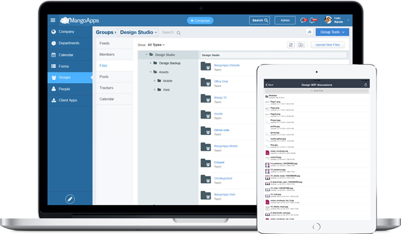Viewport: 401px width, 234px height.
Task: Click the folder icon for GitHub code
Action: click(x=206, y=131)
